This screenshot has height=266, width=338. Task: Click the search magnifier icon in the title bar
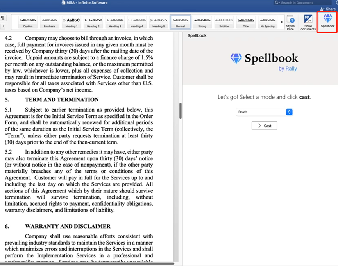pos(277,3)
